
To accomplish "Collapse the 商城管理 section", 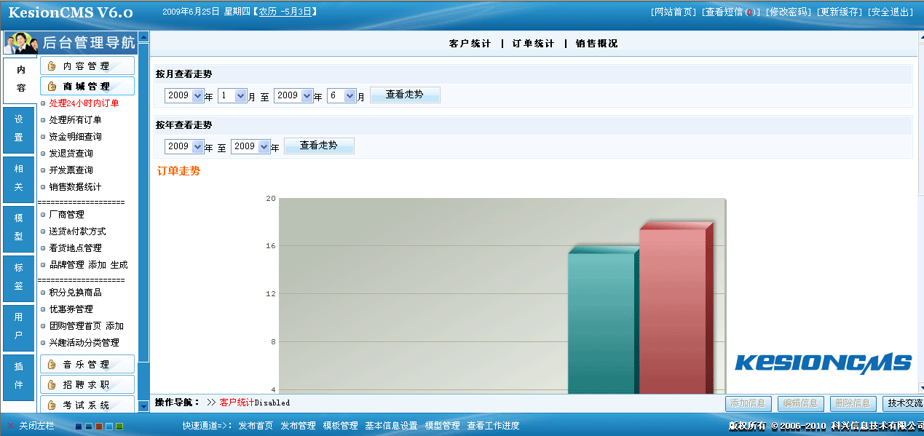I will [x=87, y=87].
